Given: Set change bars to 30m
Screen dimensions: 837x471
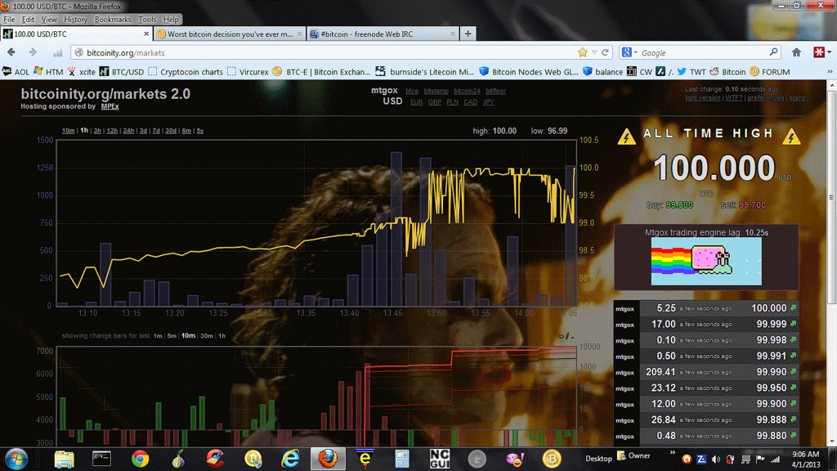Looking at the screenshot, I should (207, 336).
